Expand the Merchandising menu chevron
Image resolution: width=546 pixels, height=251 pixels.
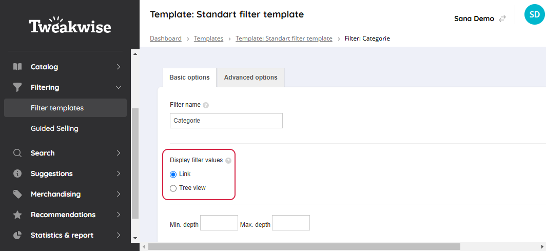click(x=119, y=194)
